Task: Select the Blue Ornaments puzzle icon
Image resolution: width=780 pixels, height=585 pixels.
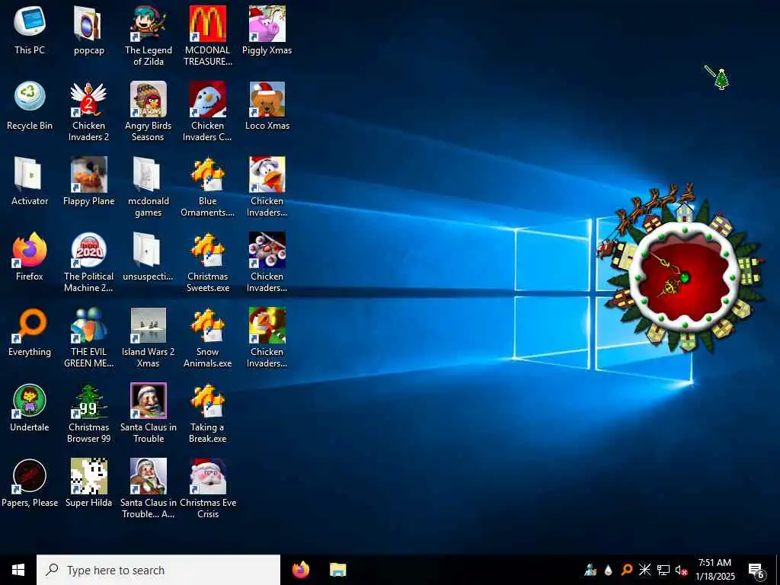Action: [207, 187]
